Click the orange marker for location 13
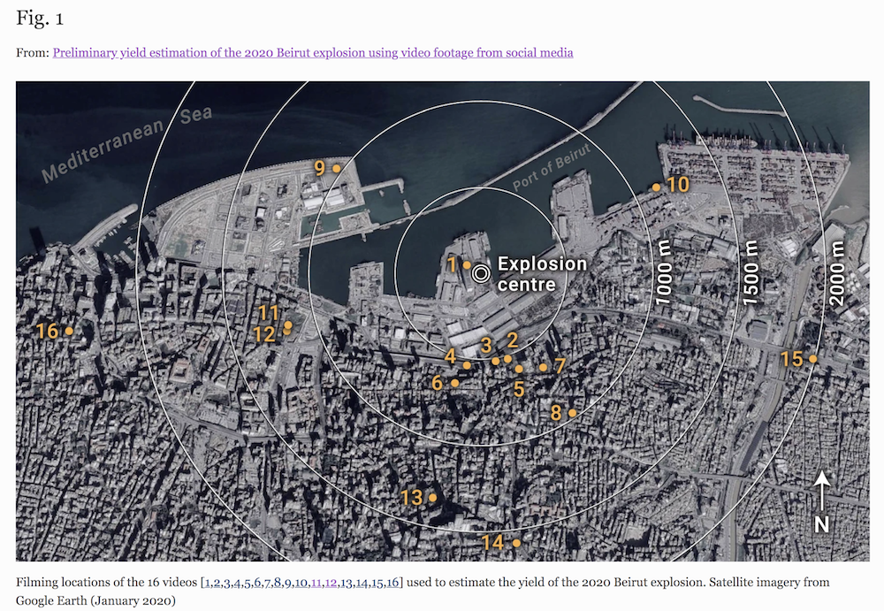Viewport: 884px width, 611px height. [x=433, y=498]
